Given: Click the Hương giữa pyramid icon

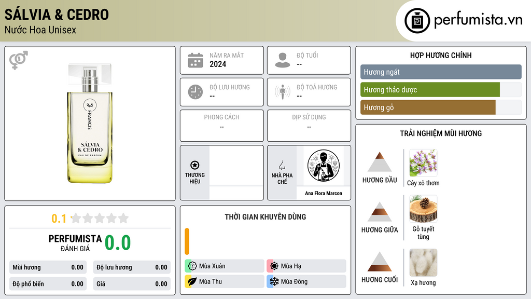Looking at the screenshot, I should tap(380, 212).
